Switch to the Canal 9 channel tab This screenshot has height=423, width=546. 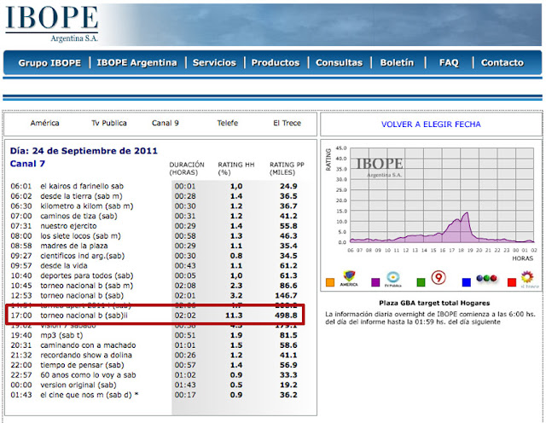[x=165, y=123]
